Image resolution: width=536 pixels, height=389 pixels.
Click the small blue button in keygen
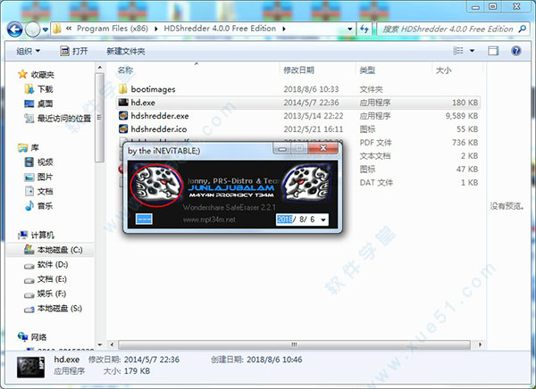144,219
